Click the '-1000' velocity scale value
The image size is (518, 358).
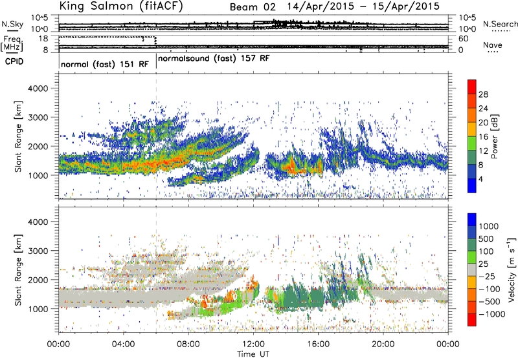click(492, 314)
